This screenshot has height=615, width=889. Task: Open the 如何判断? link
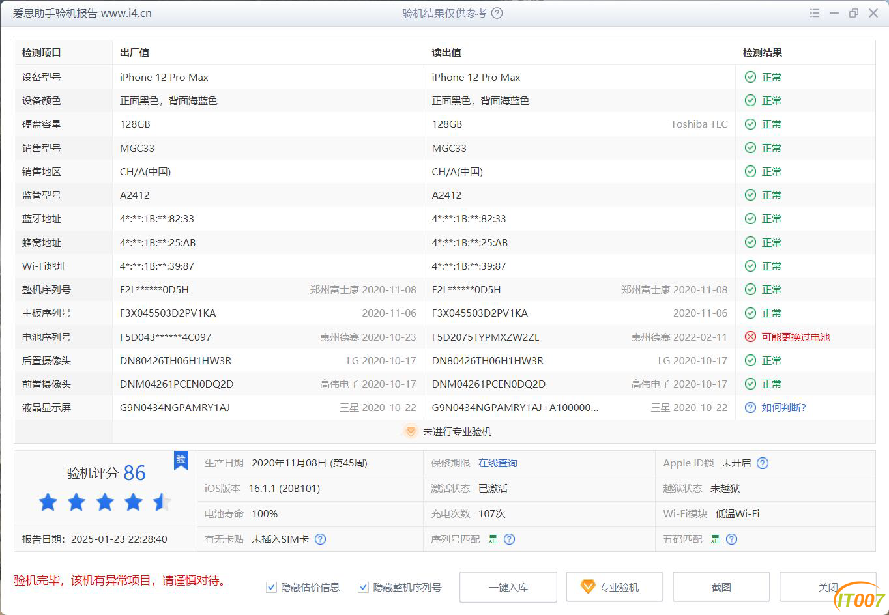784,407
